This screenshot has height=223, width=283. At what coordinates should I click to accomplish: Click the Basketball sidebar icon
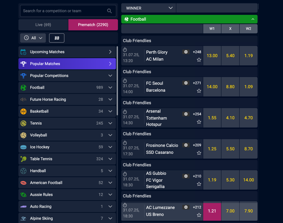(24, 111)
